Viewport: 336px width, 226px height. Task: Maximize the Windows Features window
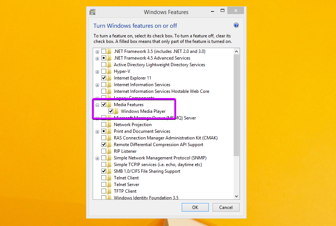coord(223,10)
